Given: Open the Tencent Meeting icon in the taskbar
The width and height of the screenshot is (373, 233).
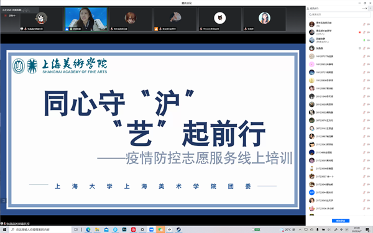Looking at the screenshot, I should [x=151, y=229].
